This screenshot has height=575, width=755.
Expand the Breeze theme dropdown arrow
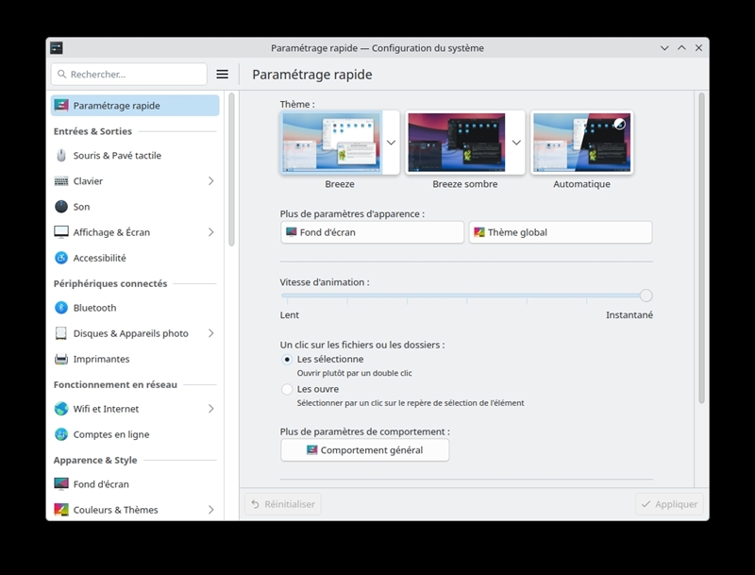(x=391, y=143)
